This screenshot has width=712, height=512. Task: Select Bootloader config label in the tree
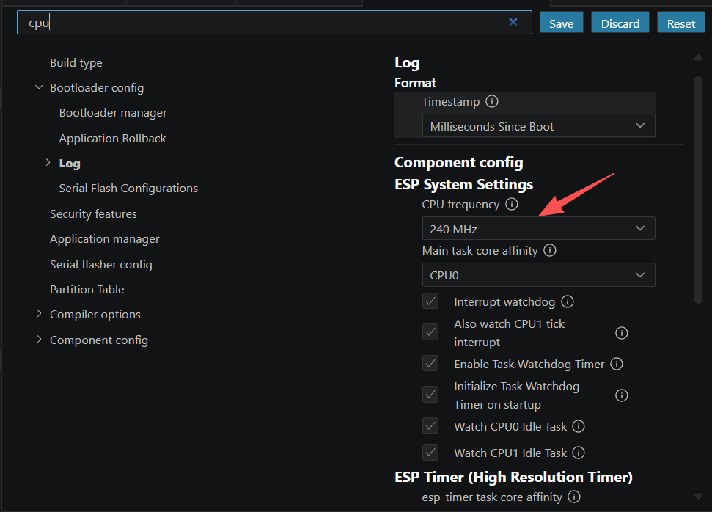point(97,88)
